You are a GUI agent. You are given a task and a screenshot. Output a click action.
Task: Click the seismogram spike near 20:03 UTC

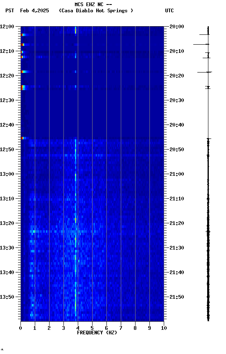click(204, 34)
